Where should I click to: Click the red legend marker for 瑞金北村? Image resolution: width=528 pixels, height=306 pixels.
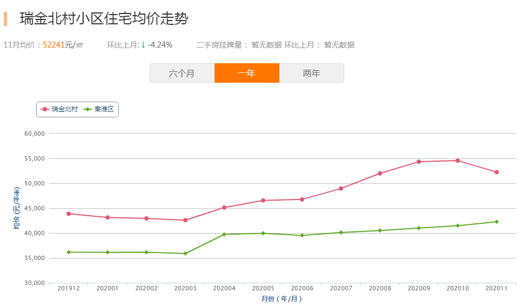point(45,109)
